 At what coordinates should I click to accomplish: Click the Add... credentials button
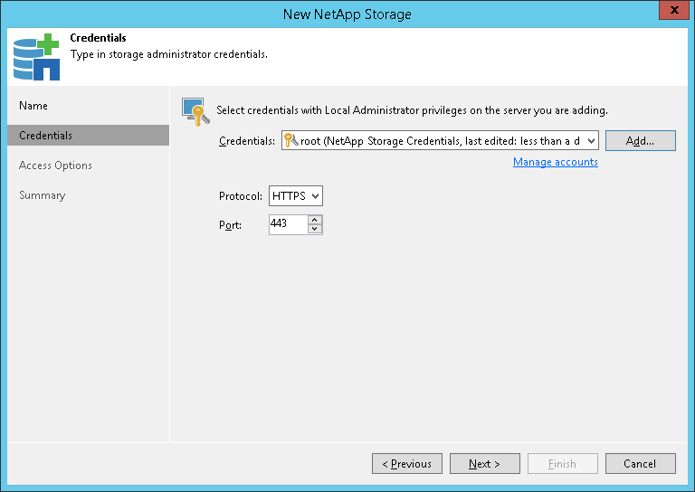click(x=641, y=141)
